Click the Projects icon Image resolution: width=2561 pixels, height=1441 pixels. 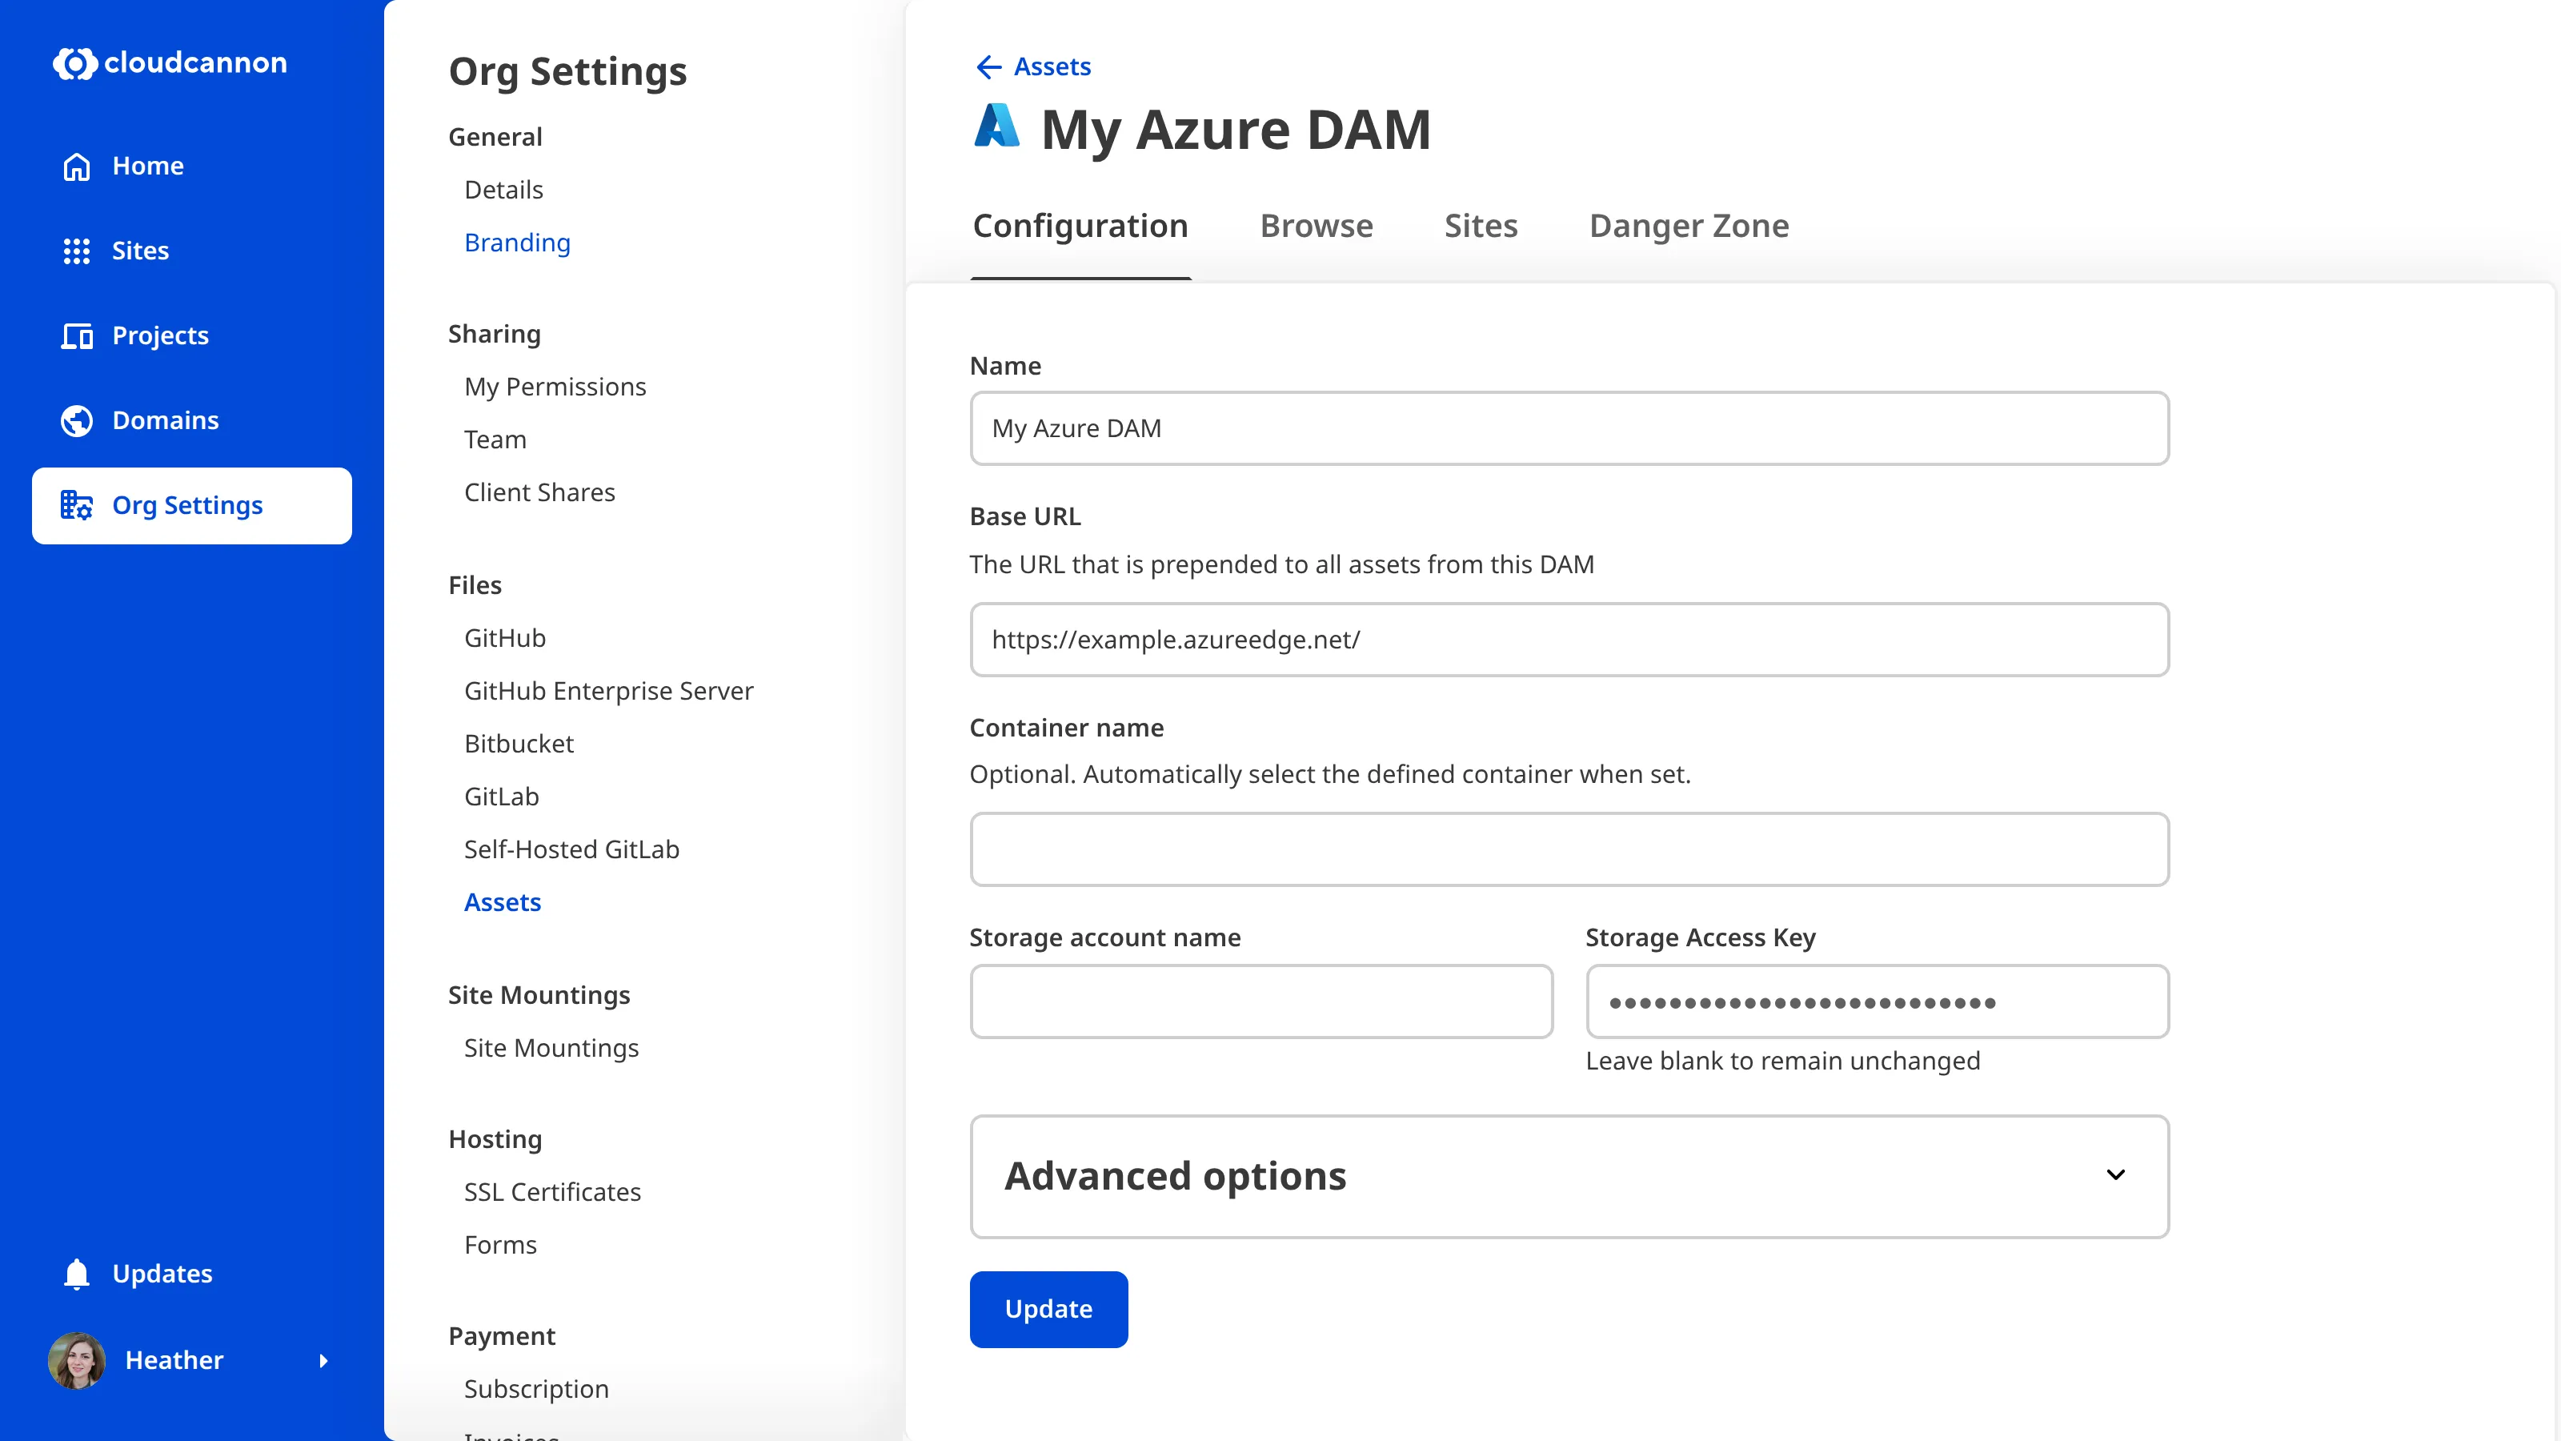77,335
